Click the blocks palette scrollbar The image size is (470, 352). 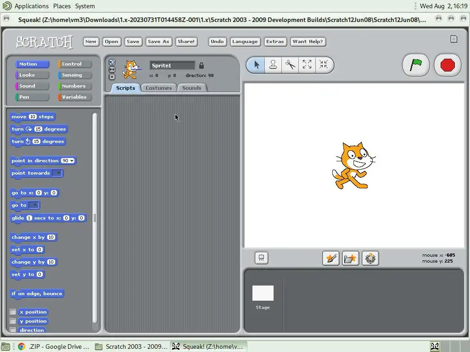(x=95, y=218)
